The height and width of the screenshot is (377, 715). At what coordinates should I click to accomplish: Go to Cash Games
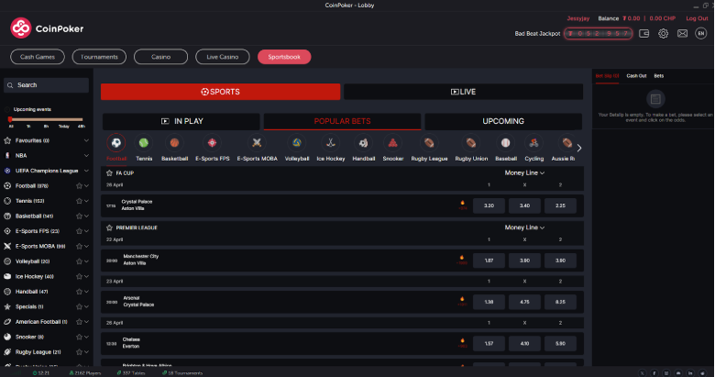(x=38, y=57)
